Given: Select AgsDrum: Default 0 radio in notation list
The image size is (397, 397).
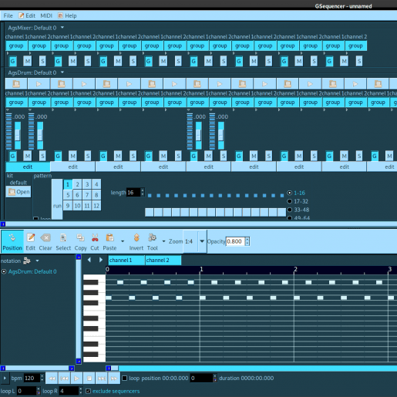Looking at the screenshot, I should click(x=4, y=271).
